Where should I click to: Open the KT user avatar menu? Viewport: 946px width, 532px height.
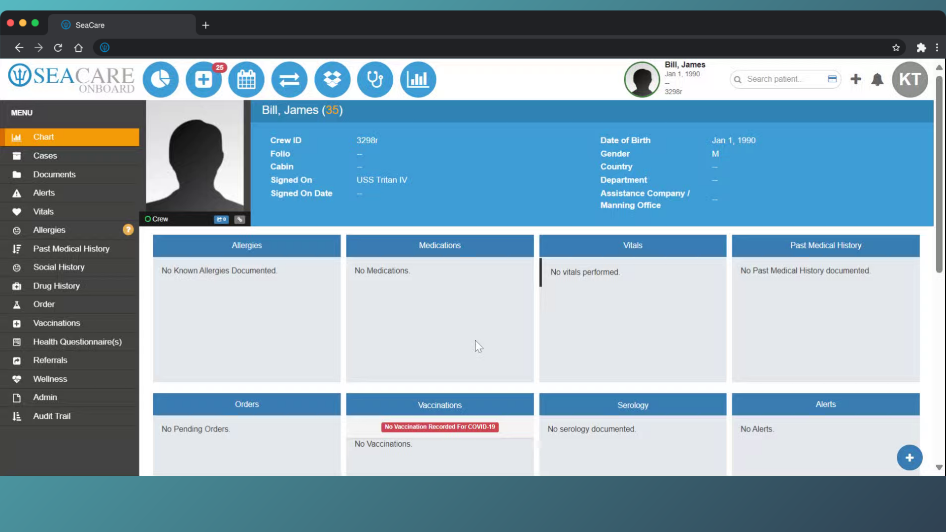point(910,79)
